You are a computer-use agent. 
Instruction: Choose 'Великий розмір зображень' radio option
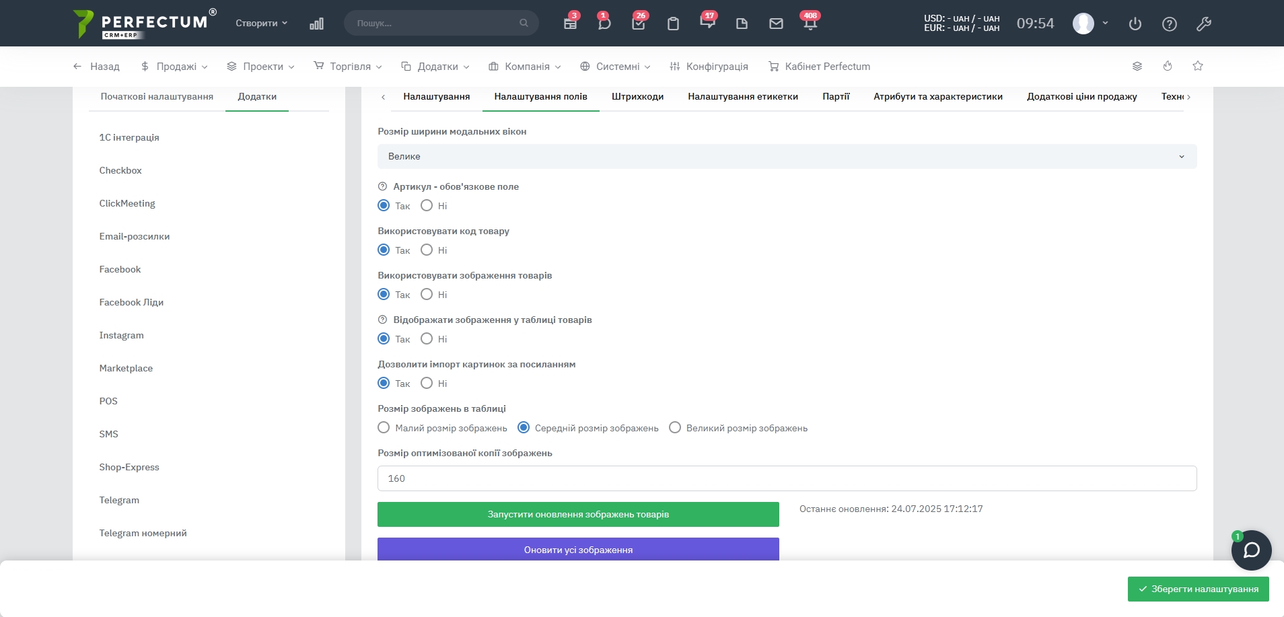[x=675, y=428]
